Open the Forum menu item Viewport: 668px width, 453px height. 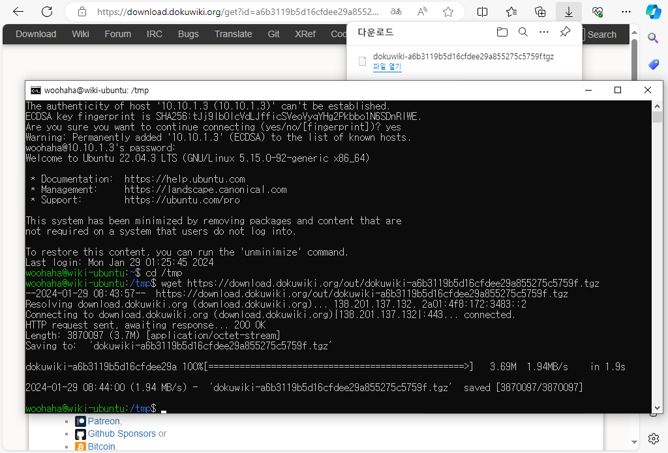click(118, 34)
